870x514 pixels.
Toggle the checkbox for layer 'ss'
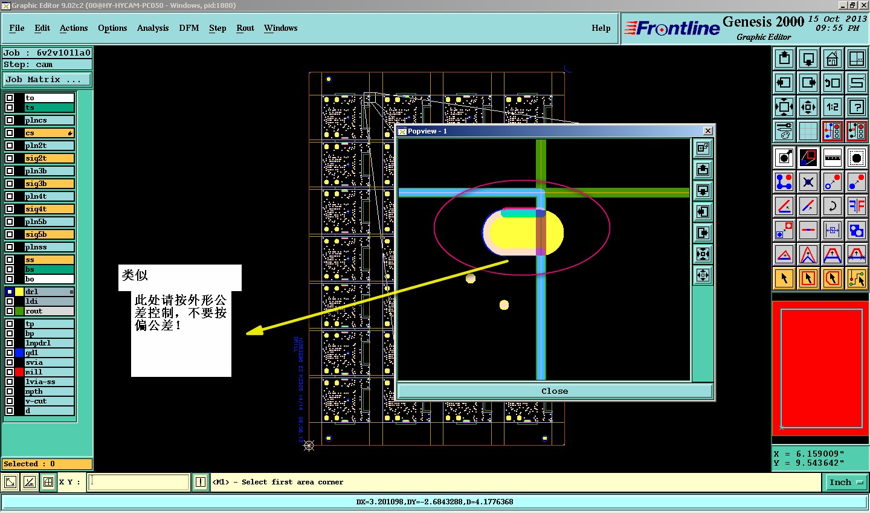[10, 260]
